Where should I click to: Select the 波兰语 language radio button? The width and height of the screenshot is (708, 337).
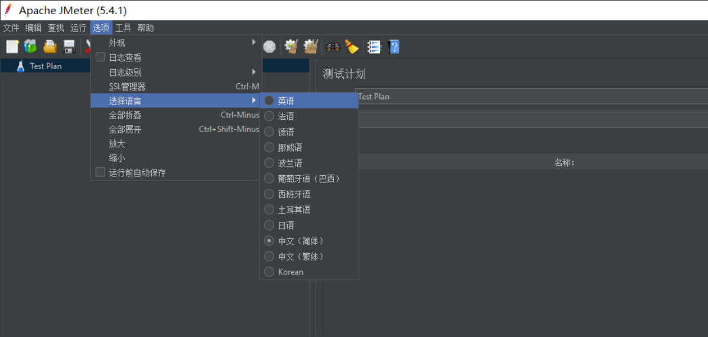269,163
